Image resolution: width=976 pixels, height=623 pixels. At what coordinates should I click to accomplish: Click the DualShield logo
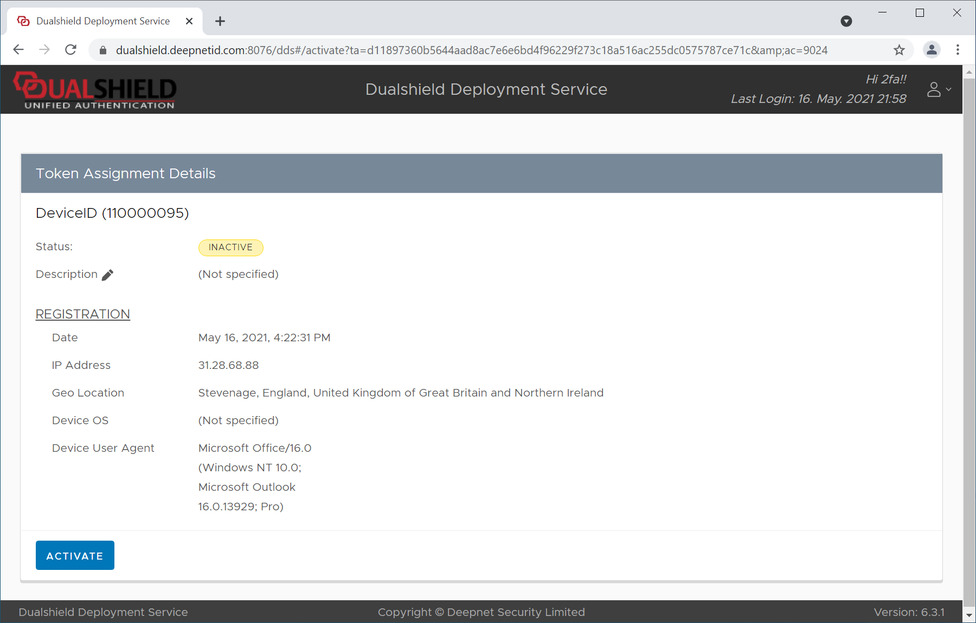pyautogui.click(x=95, y=90)
